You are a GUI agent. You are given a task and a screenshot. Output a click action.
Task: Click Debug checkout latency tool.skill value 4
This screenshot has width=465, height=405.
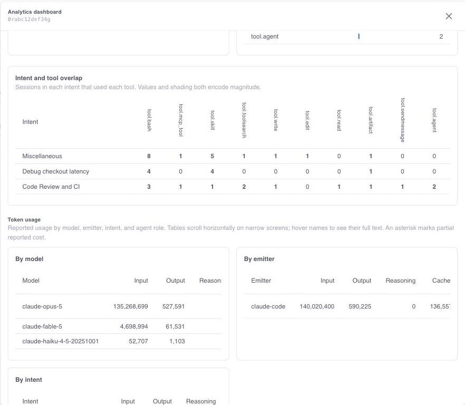(212, 171)
